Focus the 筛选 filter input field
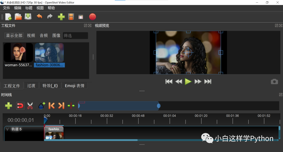This screenshot has height=152, width=283. pyautogui.click(x=75, y=36)
